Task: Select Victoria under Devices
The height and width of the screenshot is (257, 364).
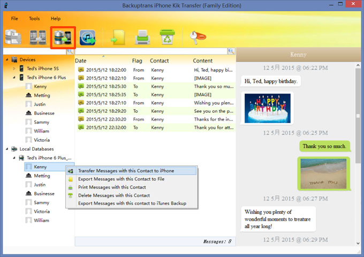Action: click(42, 140)
